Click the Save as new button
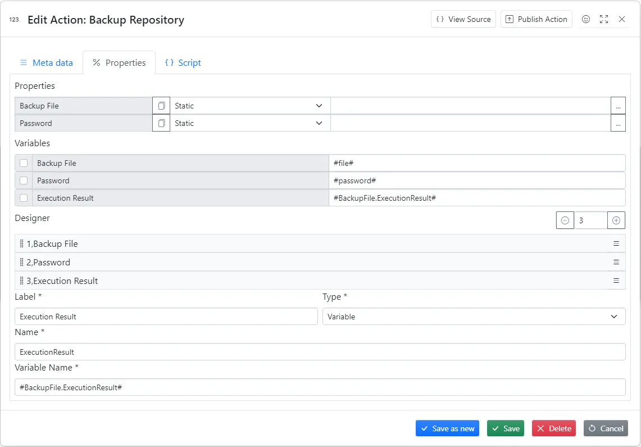Viewport: 641px width, 447px height. point(447,428)
